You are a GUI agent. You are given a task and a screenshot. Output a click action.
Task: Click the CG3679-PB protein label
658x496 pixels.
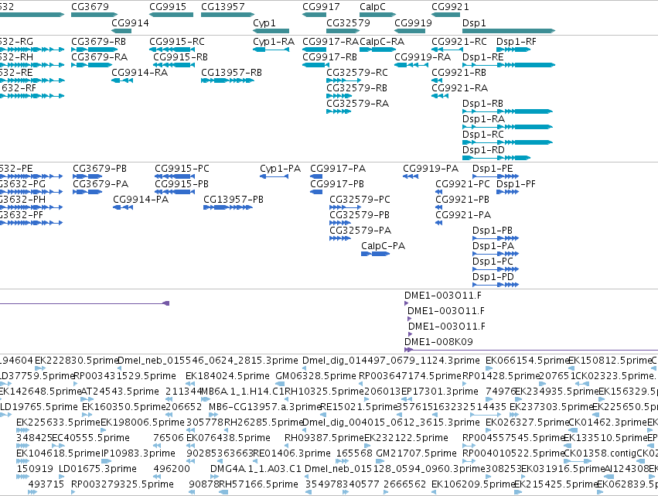tap(100, 169)
